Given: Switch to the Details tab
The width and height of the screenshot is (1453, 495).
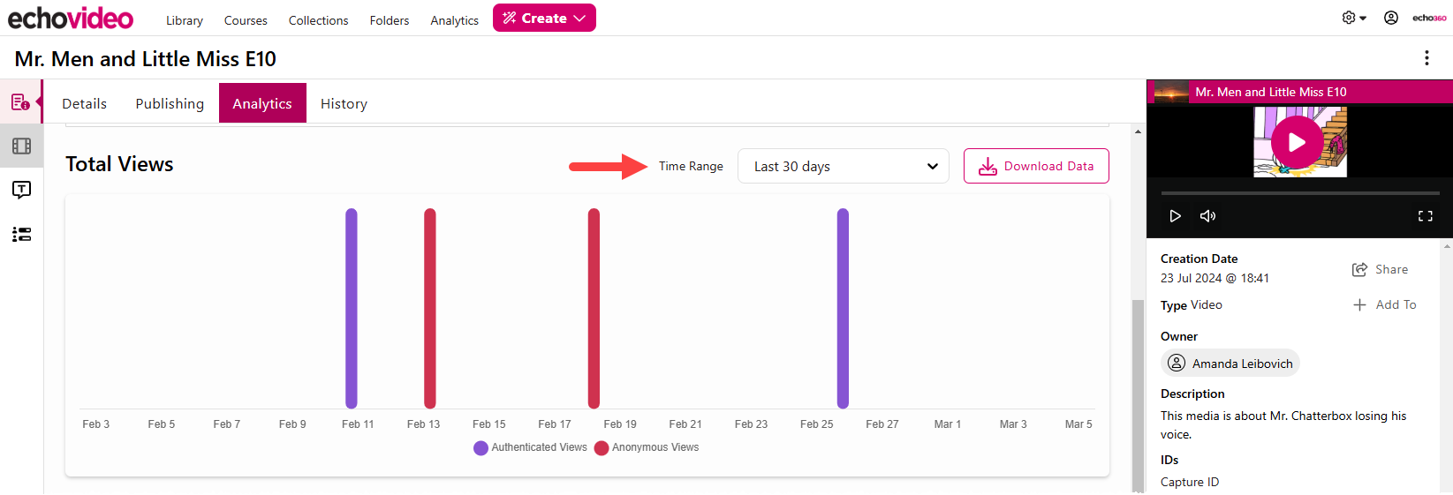Looking at the screenshot, I should tap(84, 103).
